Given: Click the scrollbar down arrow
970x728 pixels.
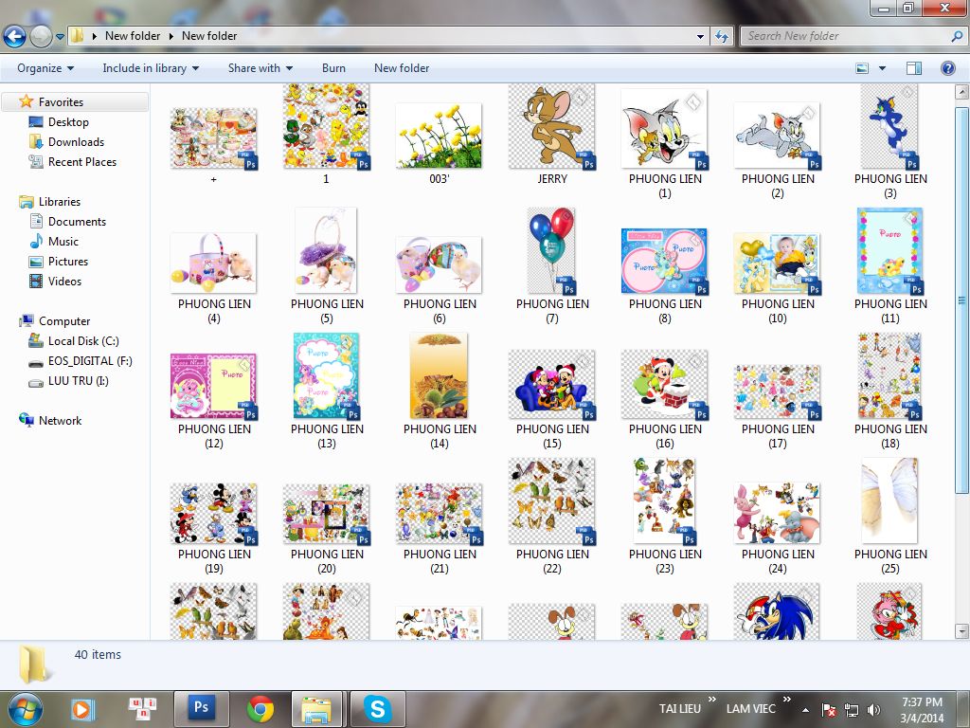Looking at the screenshot, I should click(x=961, y=631).
